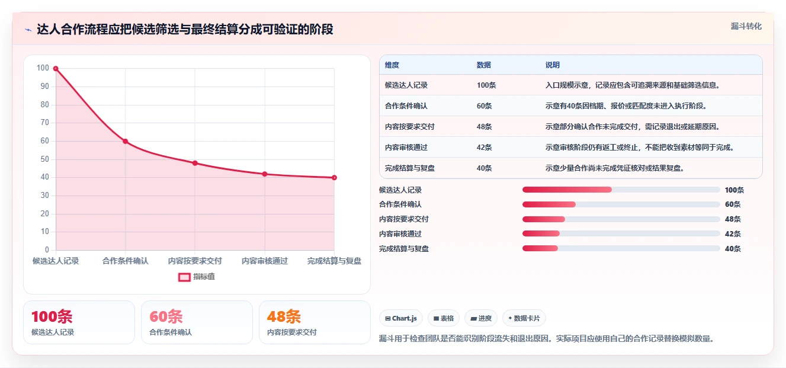Click the y-axis tick label 0
The image size is (786, 368).
pos(46,250)
